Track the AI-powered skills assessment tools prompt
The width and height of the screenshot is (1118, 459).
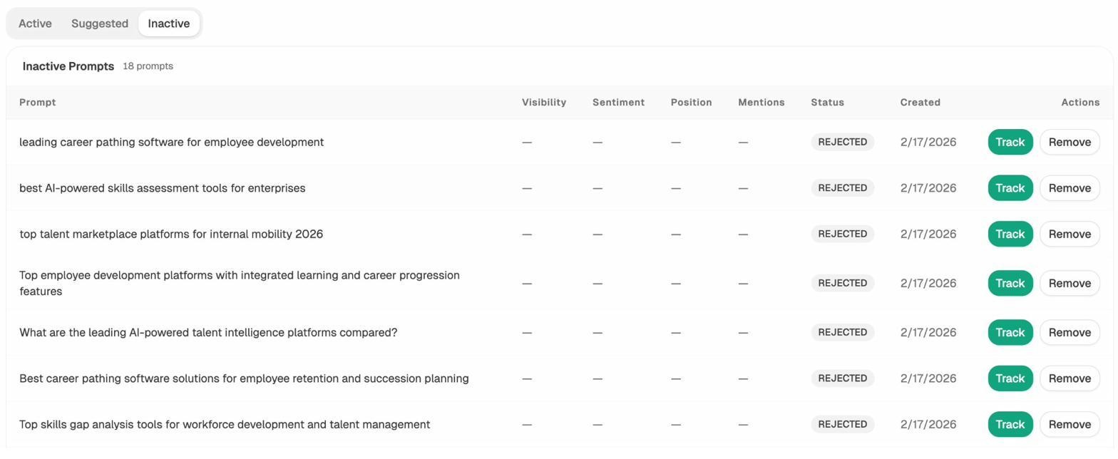[1010, 188]
